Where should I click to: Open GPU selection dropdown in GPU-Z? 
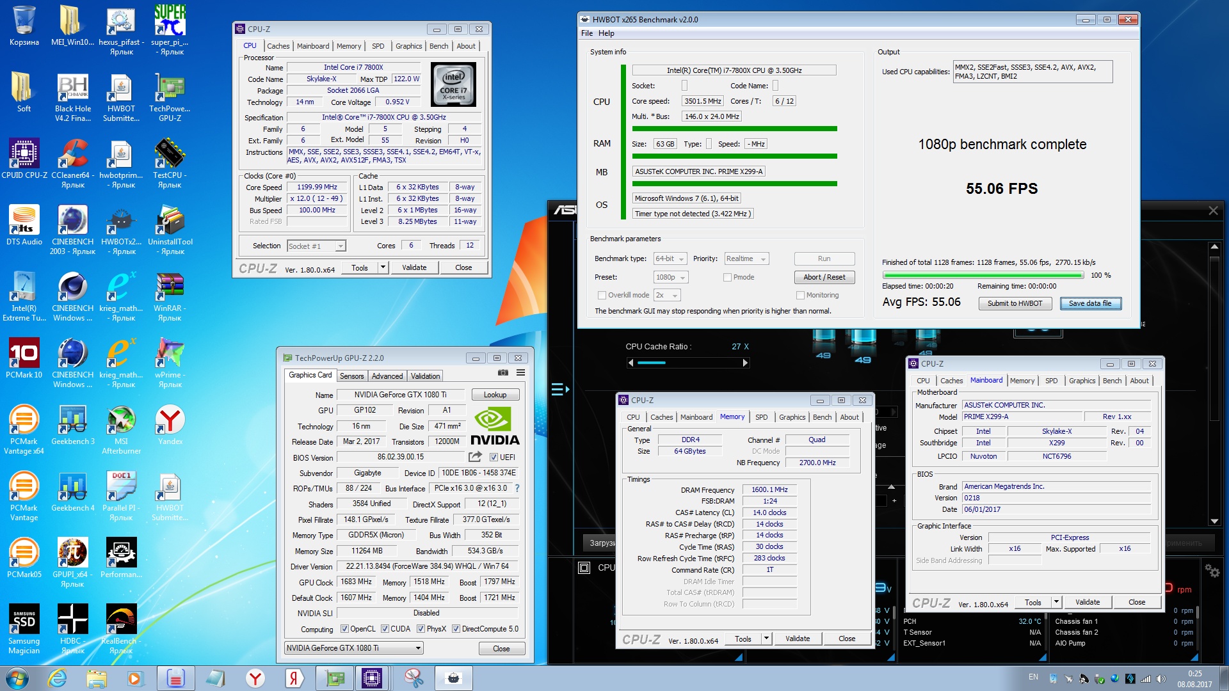[354, 648]
